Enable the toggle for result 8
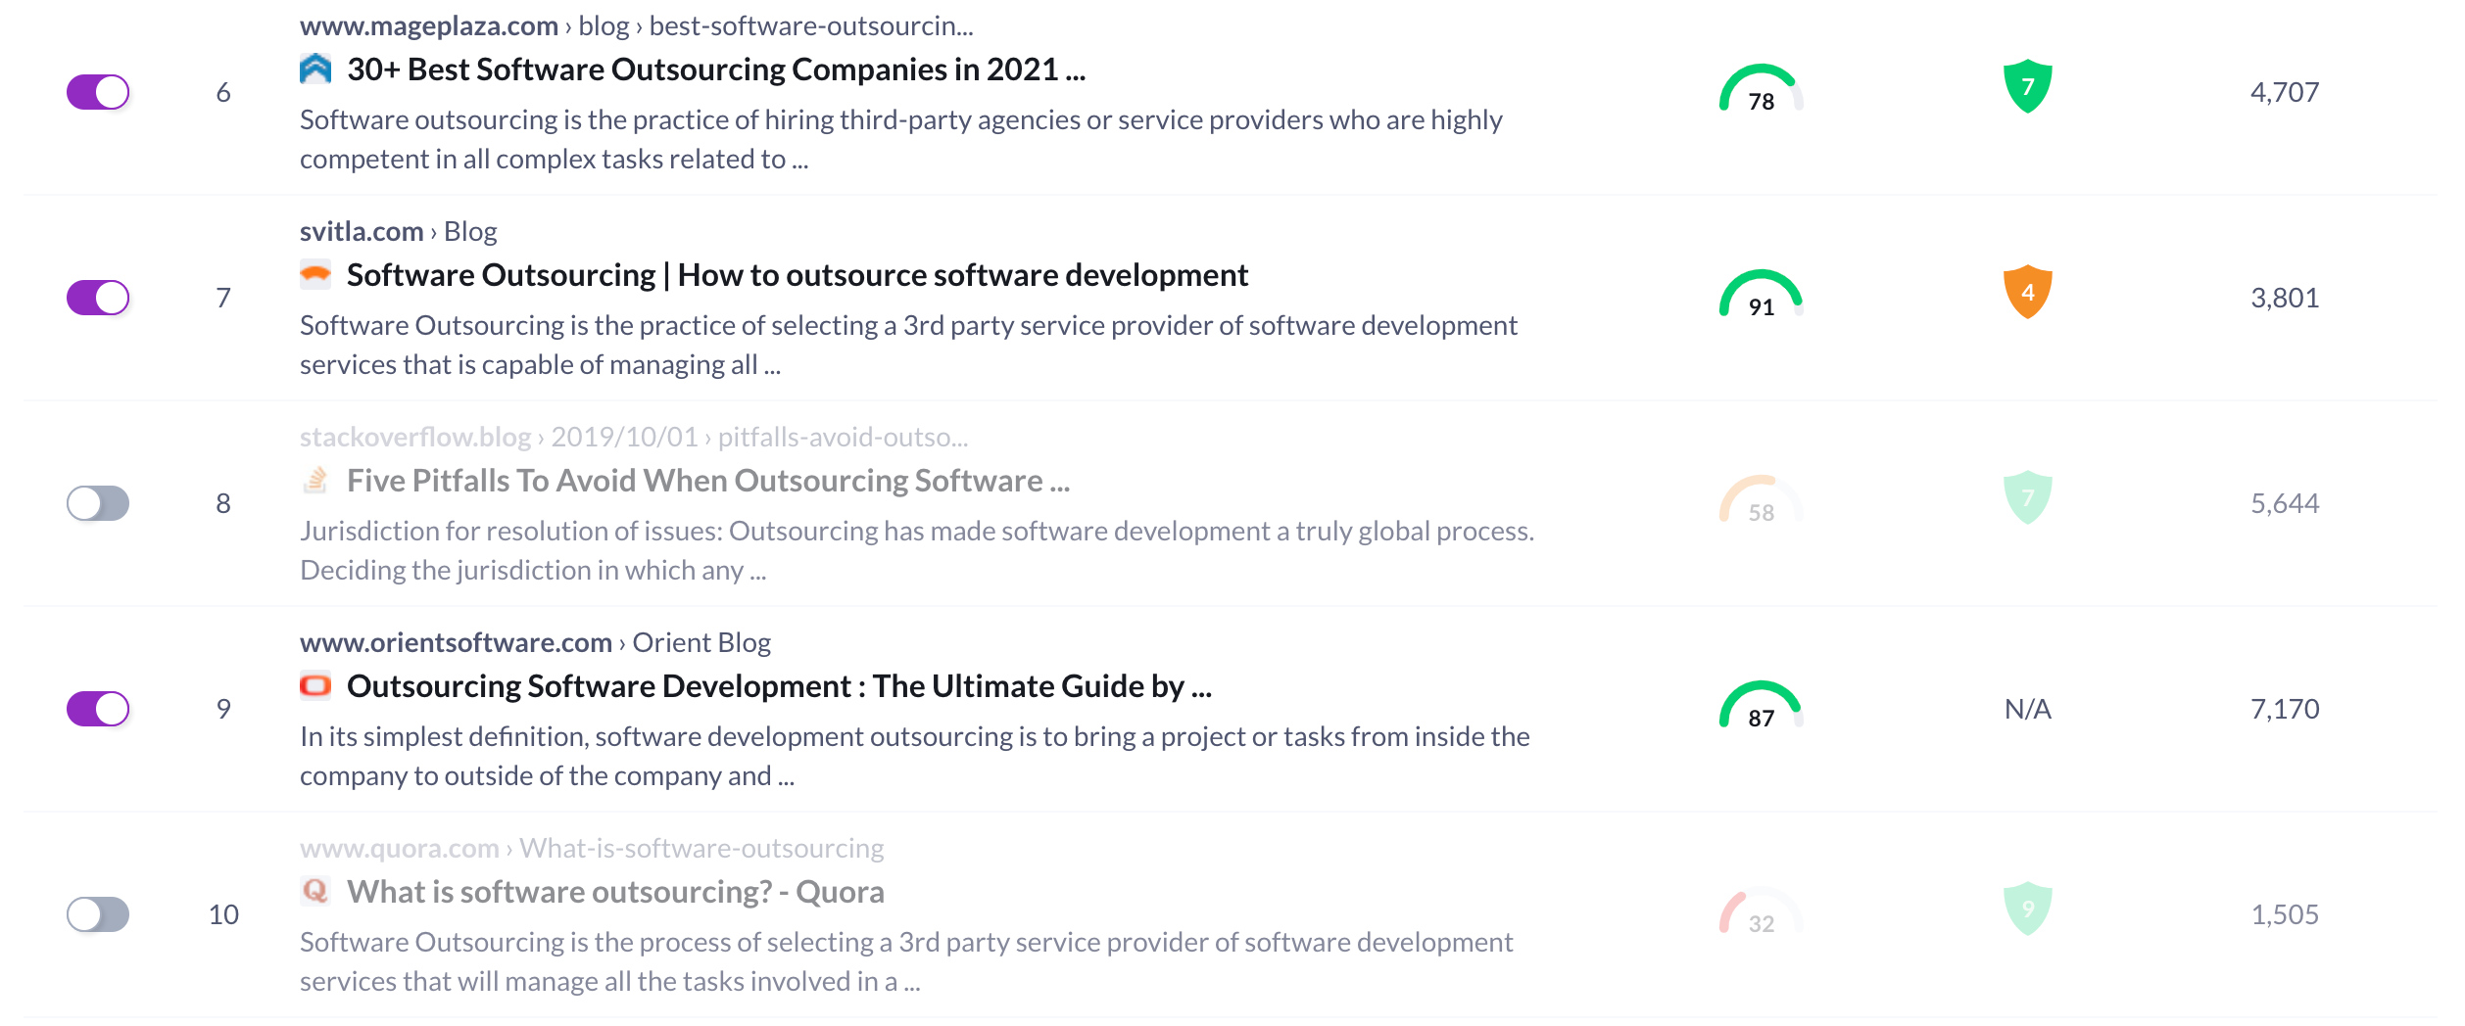The width and height of the screenshot is (2465, 1026). click(x=98, y=504)
